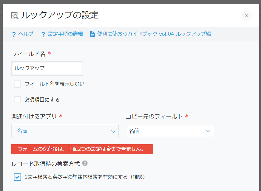The width and height of the screenshot is (261, 191).
Task: Open the 設定手順の詳細 link
Action: (x=65, y=34)
